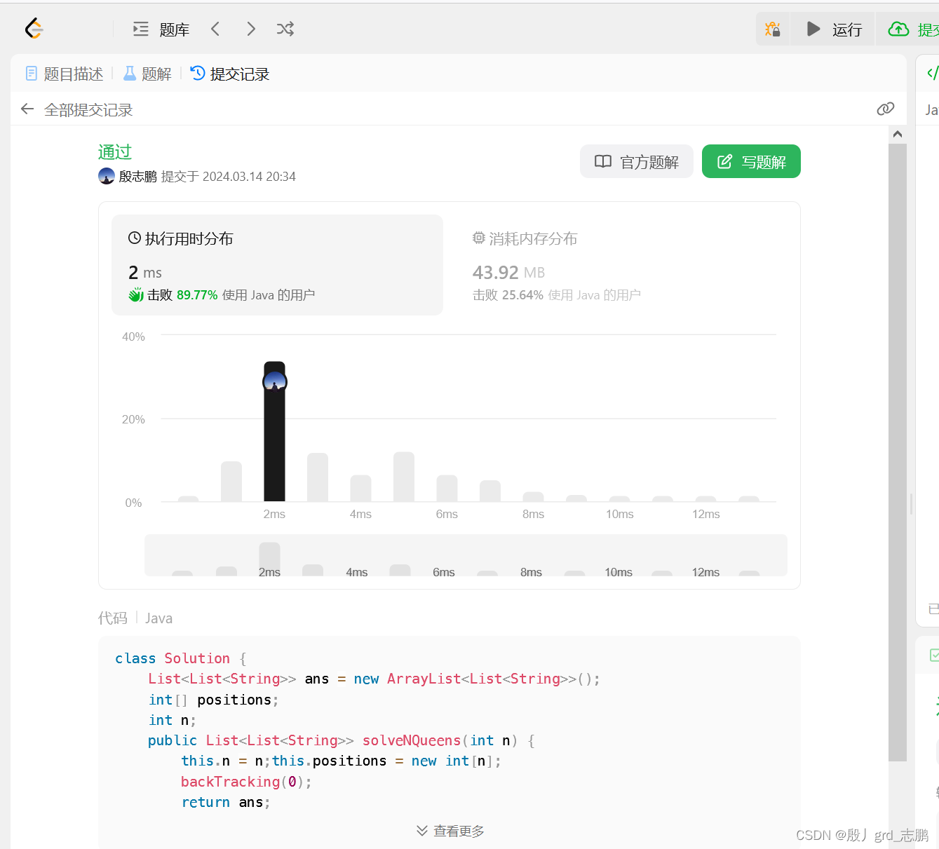Click the backTracking(0) line in code
The width and height of the screenshot is (939, 849).
tap(246, 782)
